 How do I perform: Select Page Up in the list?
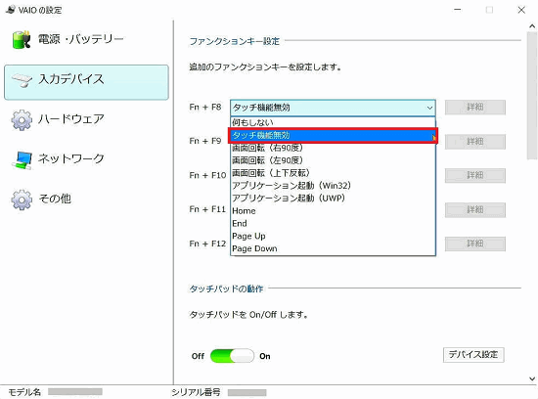333,236
